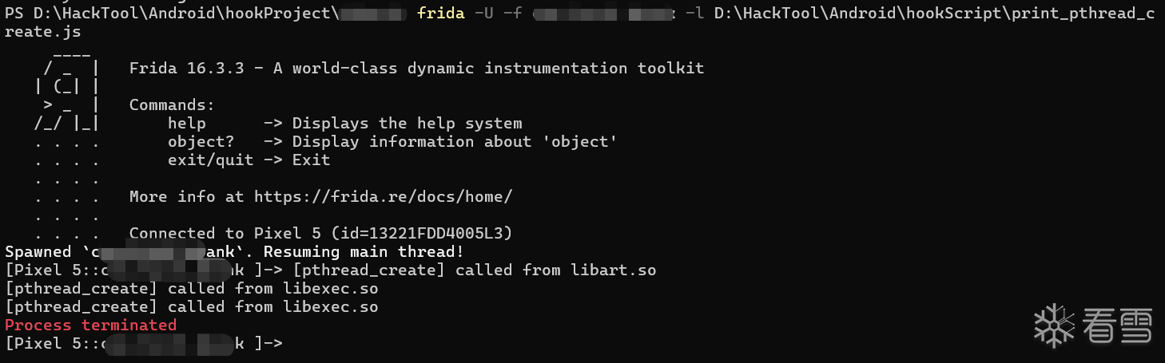Click the -l flag before the script path
The height and width of the screenshot is (363, 1165).
[x=694, y=14]
